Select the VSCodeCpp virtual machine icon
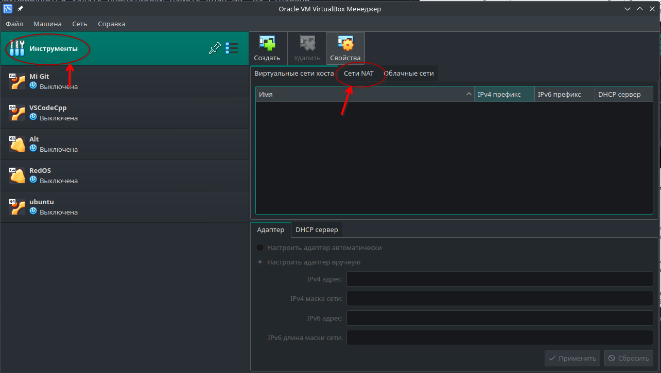661x373 pixels. [x=16, y=113]
